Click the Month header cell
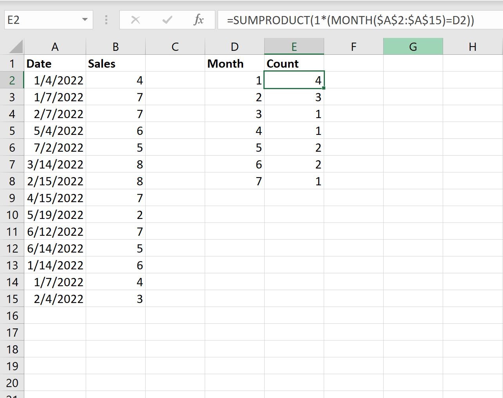503x398 pixels. point(234,63)
